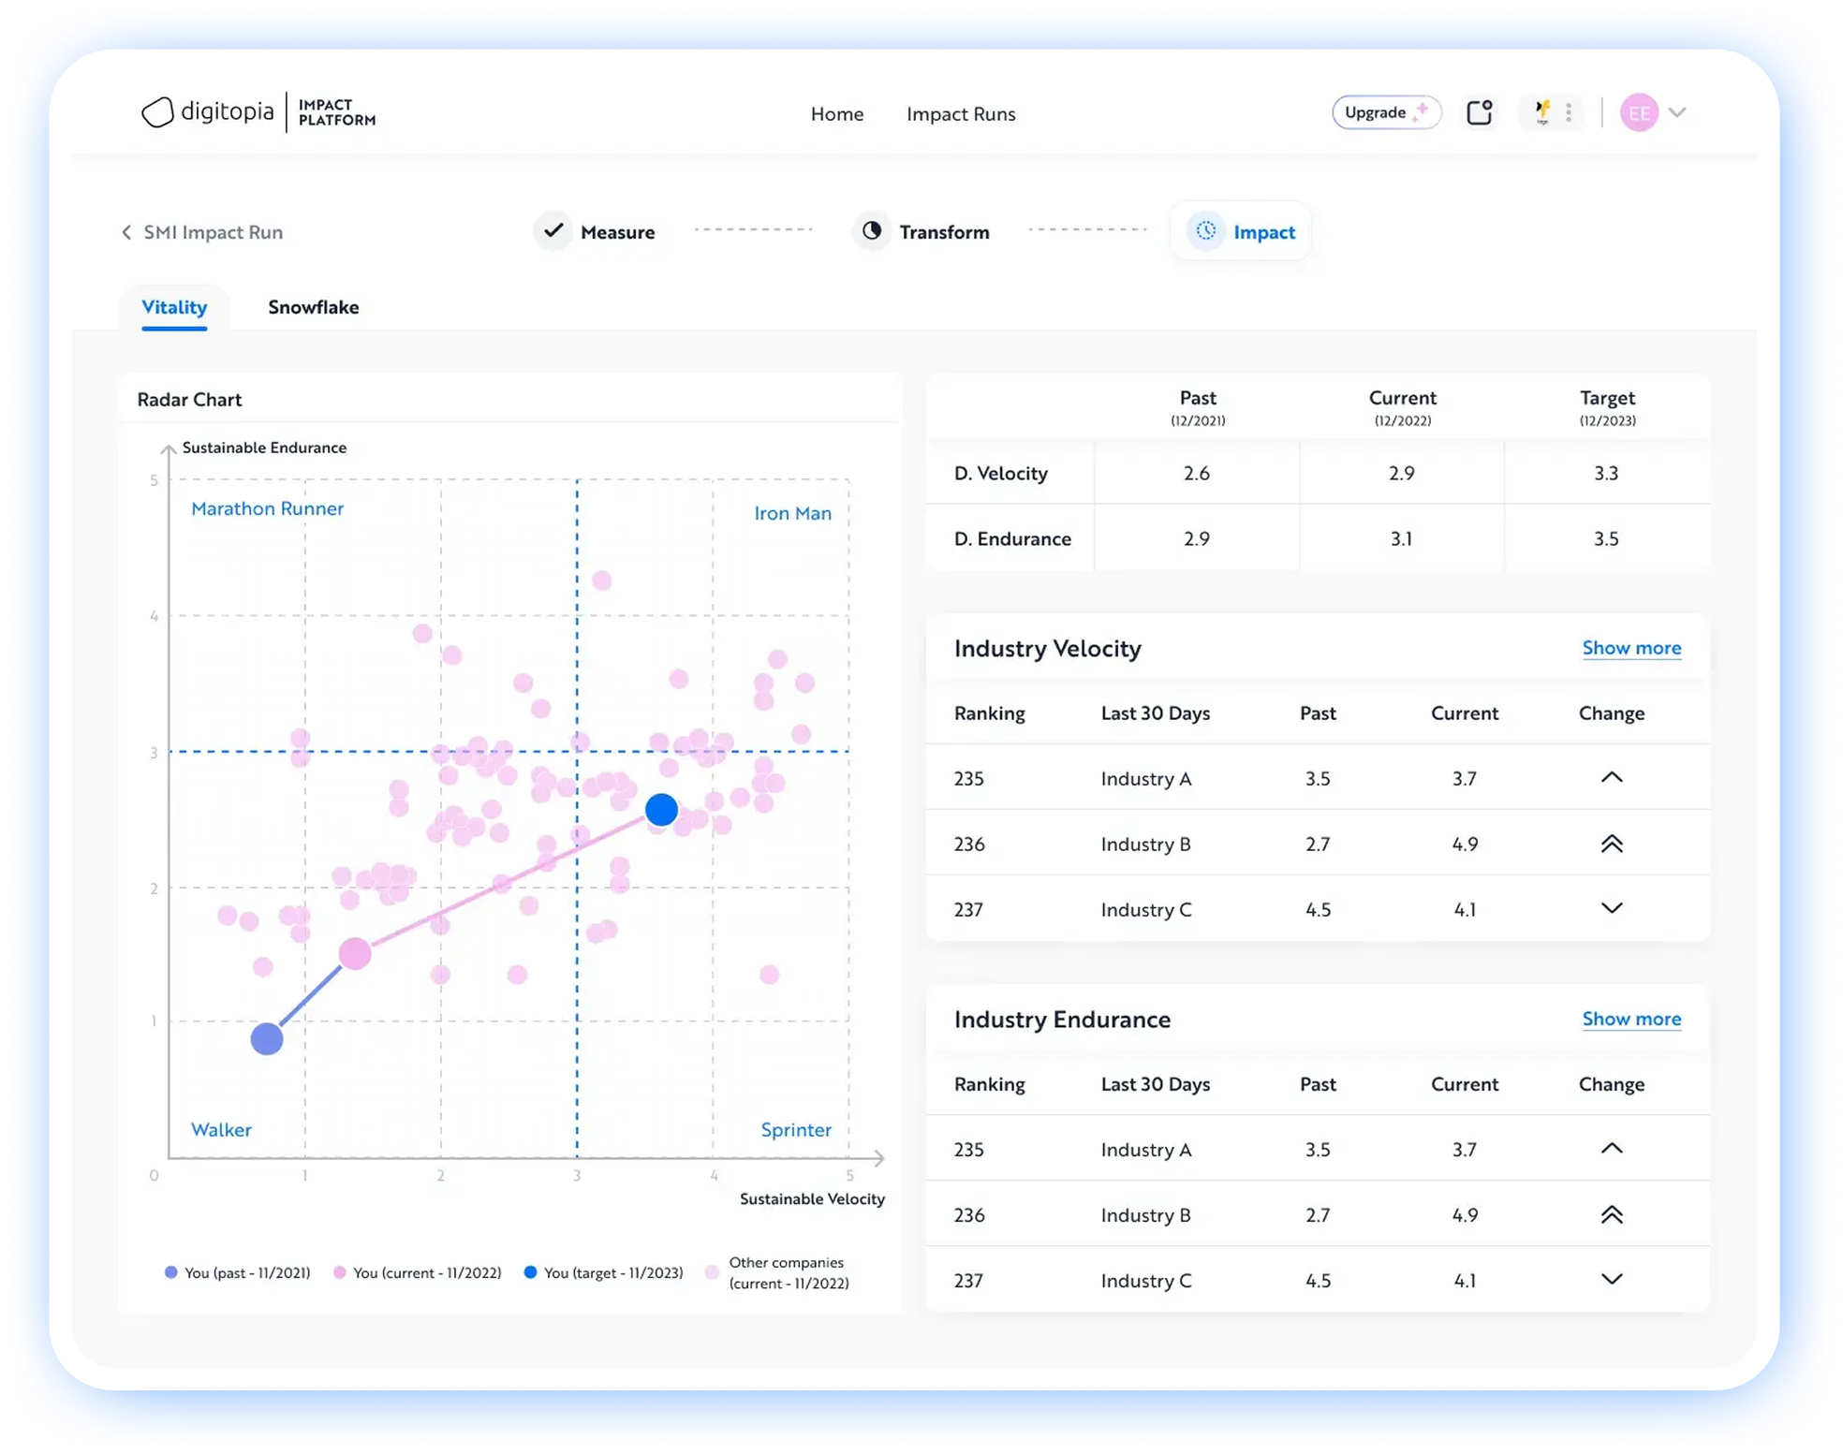Click the Impact clock icon

[x=1206, y=230]
